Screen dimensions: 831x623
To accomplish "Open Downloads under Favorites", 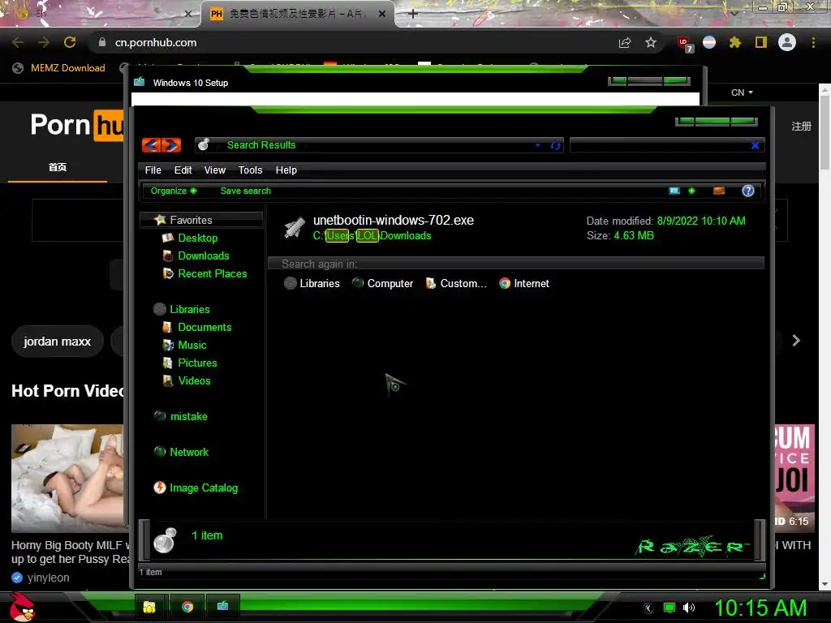I will (196, 256).
